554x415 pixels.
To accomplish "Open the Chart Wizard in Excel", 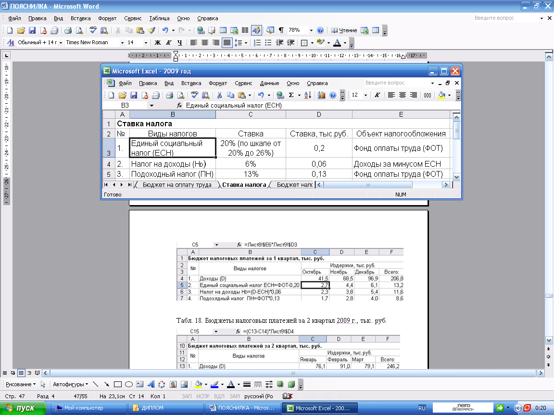I will [x=322, y=95].
